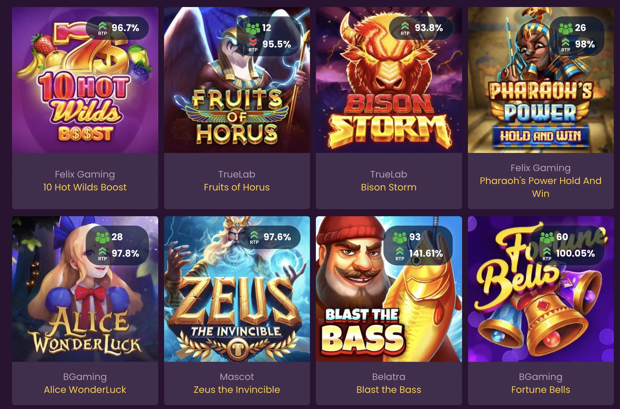Image resolution: width=620 pixels, height=409 pixels.
Task: Open the Bison Storm game thumbnail
Action: point(389,80)
